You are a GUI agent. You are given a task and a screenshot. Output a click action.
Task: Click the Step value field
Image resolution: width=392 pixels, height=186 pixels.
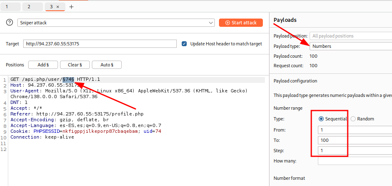pyautogui.click(x=354, y=151)
